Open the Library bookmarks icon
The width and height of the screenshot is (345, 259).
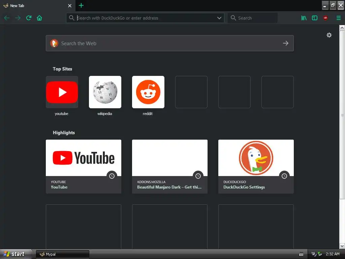tap(304, 18)
